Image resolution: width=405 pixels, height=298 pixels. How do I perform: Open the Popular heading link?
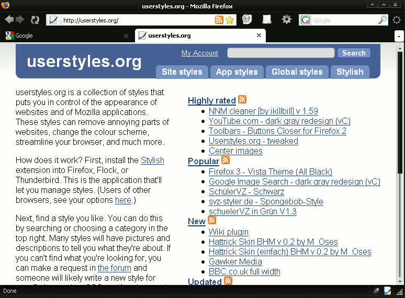204,161
